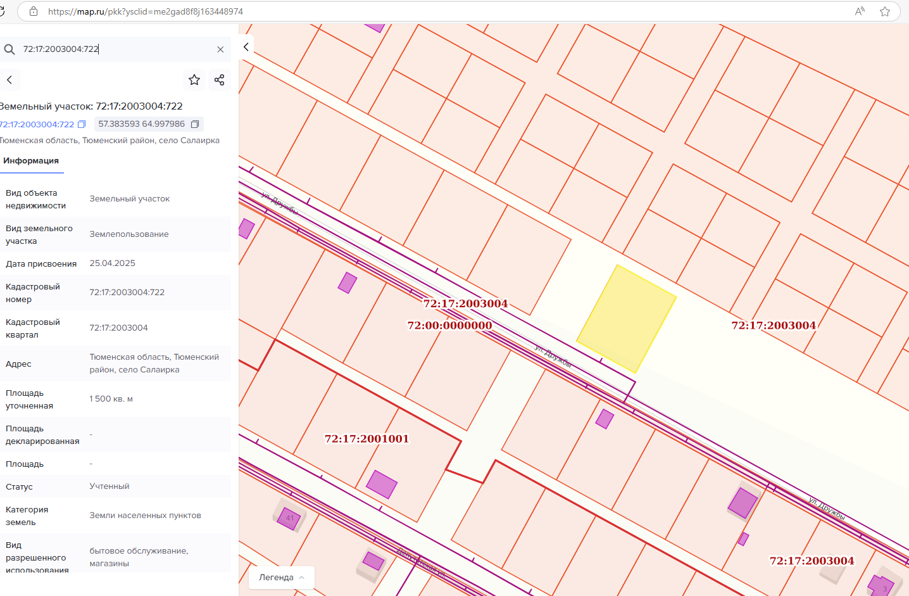Viewport: 909px width, 596px height.
Task: Share the parcel via share icon
Action: coord(220,80)
